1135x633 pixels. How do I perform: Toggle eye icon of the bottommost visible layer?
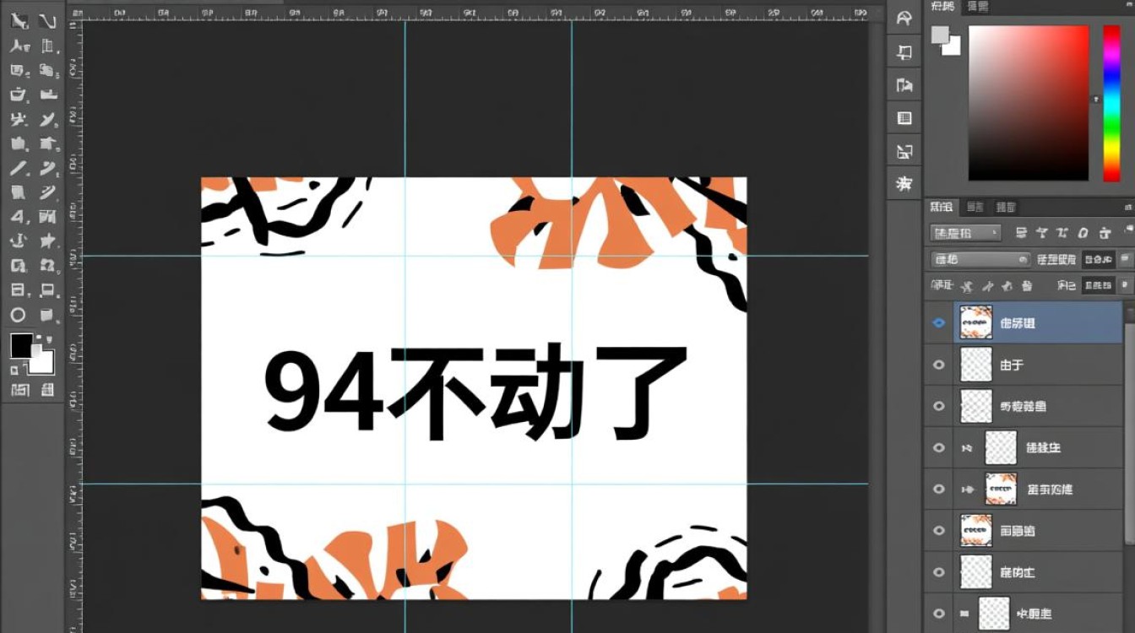[938, 614]
